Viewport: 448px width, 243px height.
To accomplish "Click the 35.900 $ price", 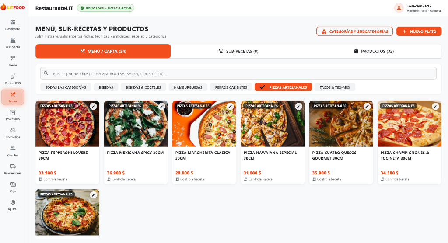I will click(321, 173).
